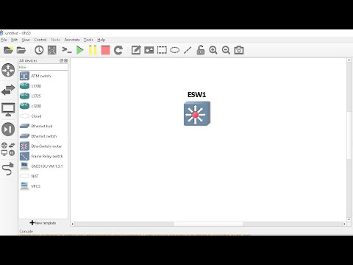
Task: Select the draw ellipse tool
Action: 175,50
